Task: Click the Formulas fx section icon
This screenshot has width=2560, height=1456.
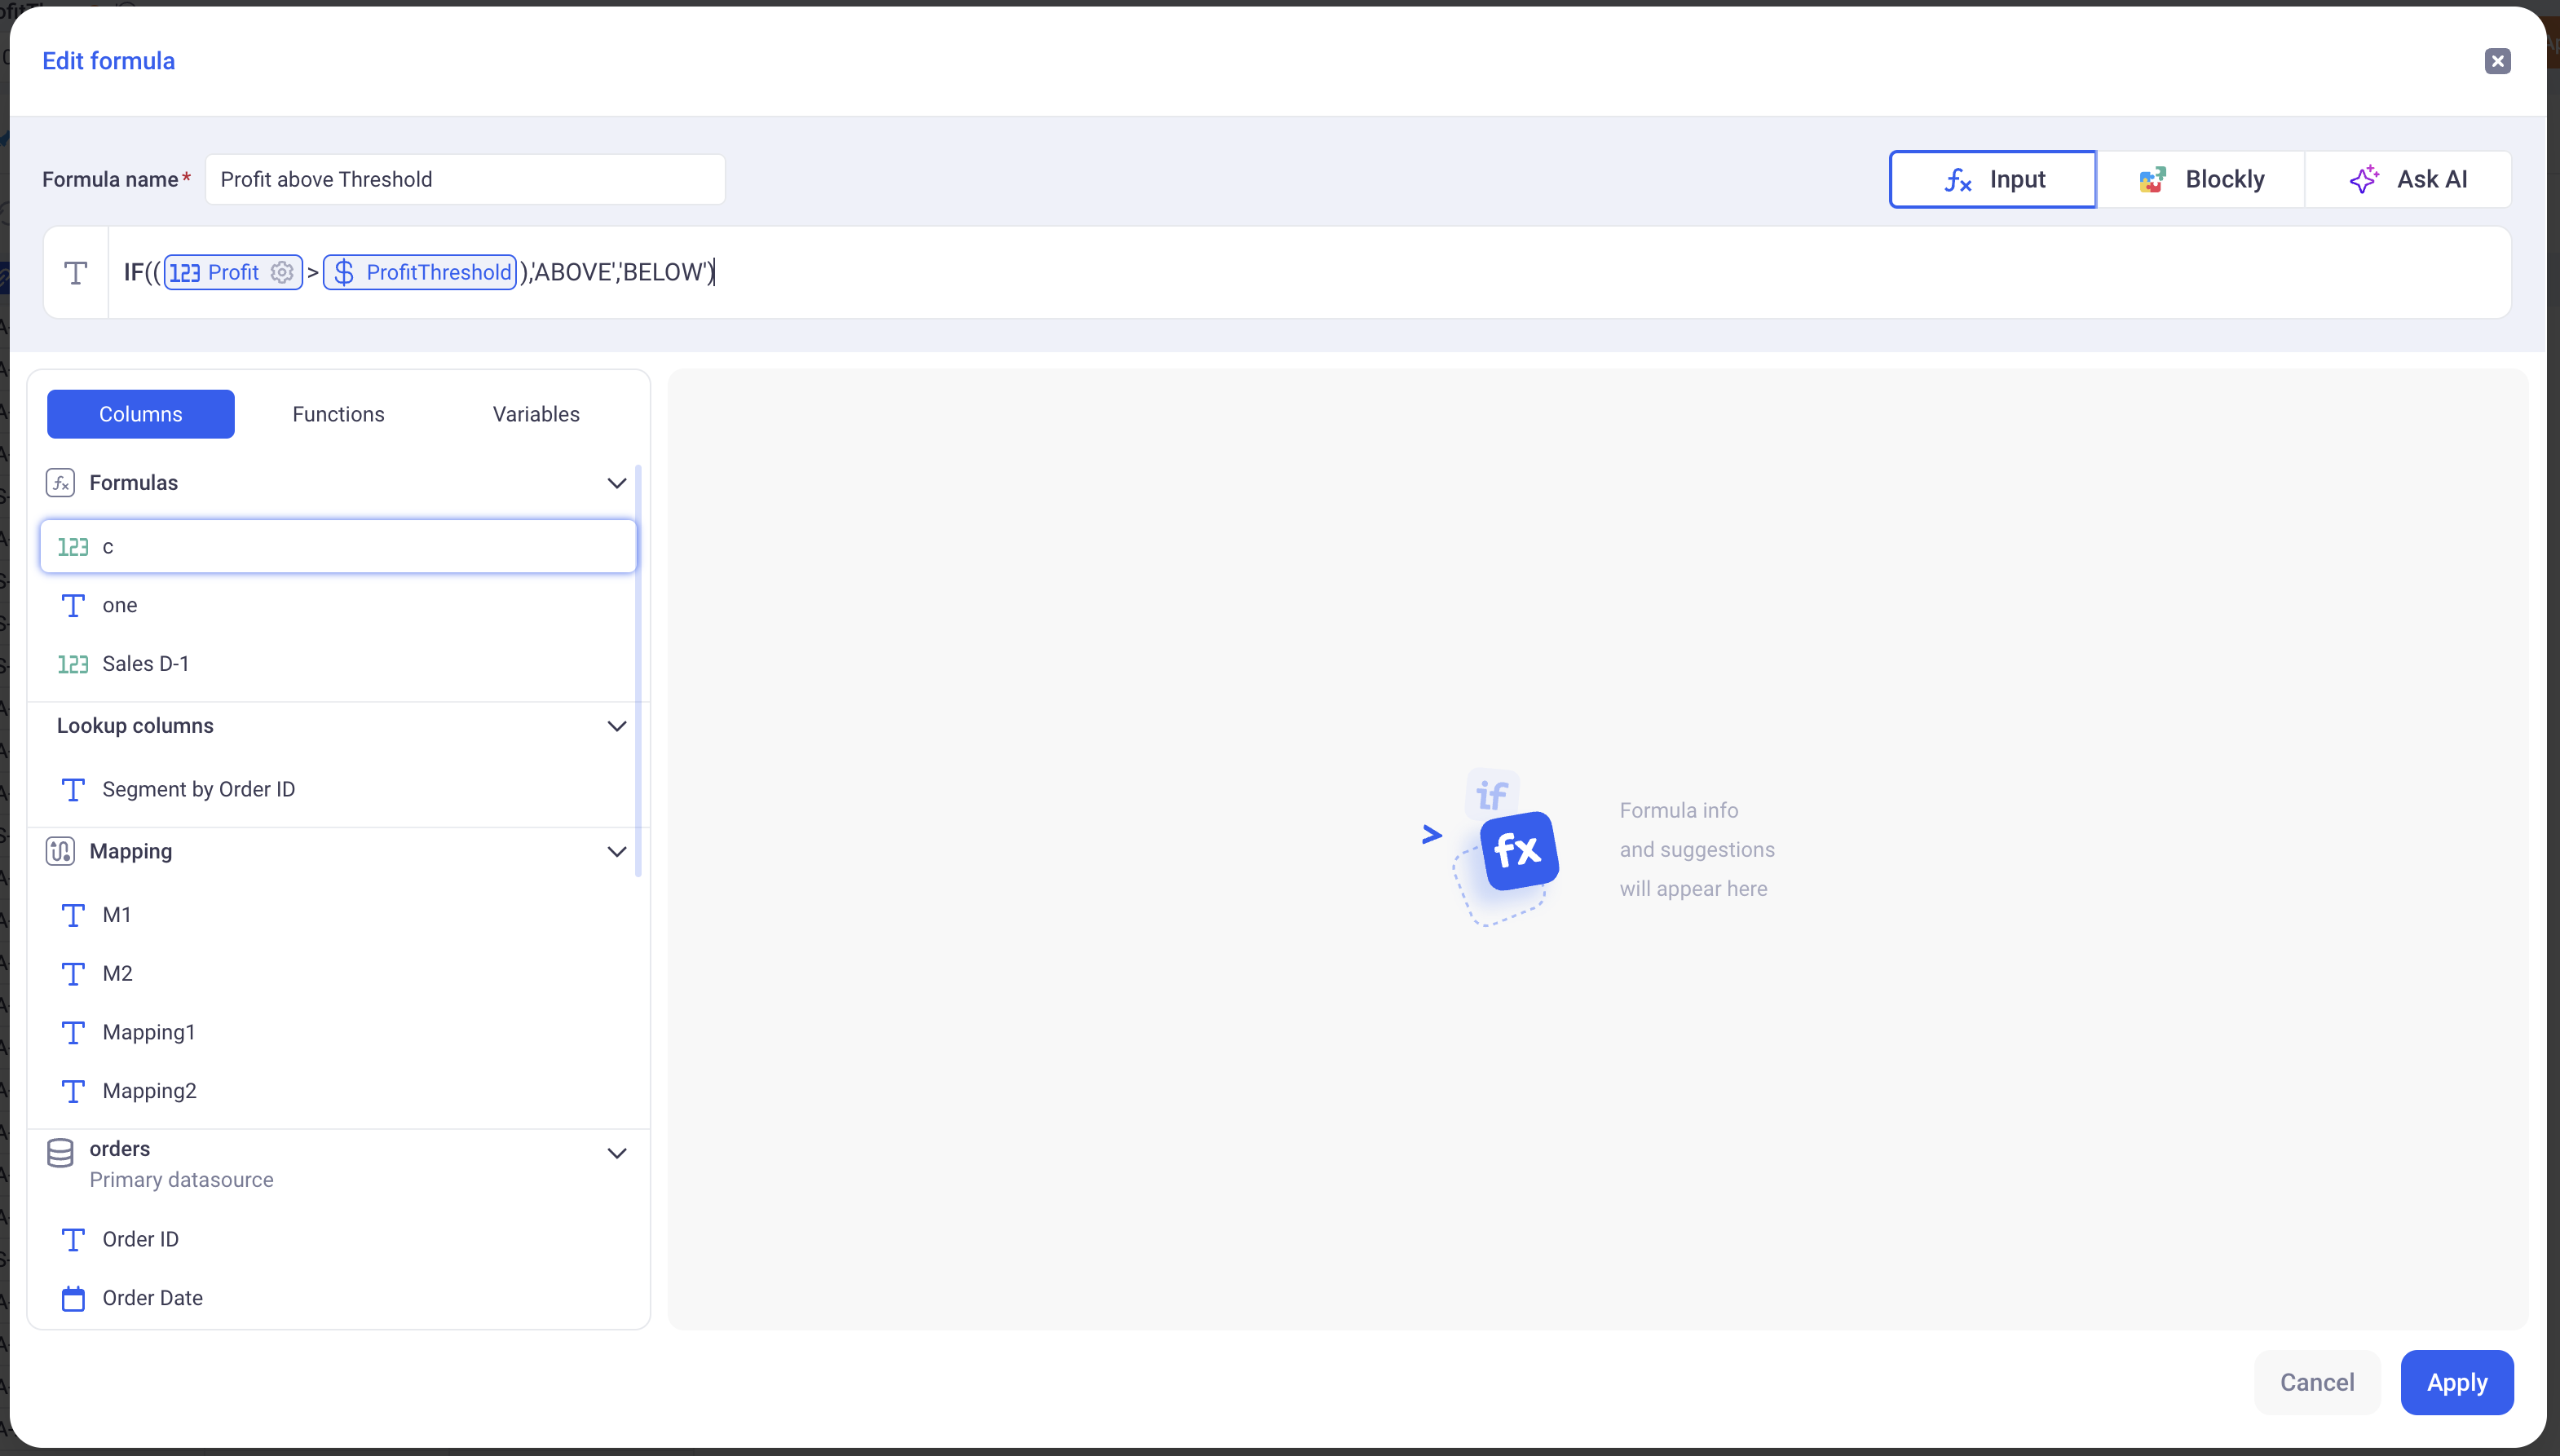Action: pyautogui.click(x=60, y=483)
